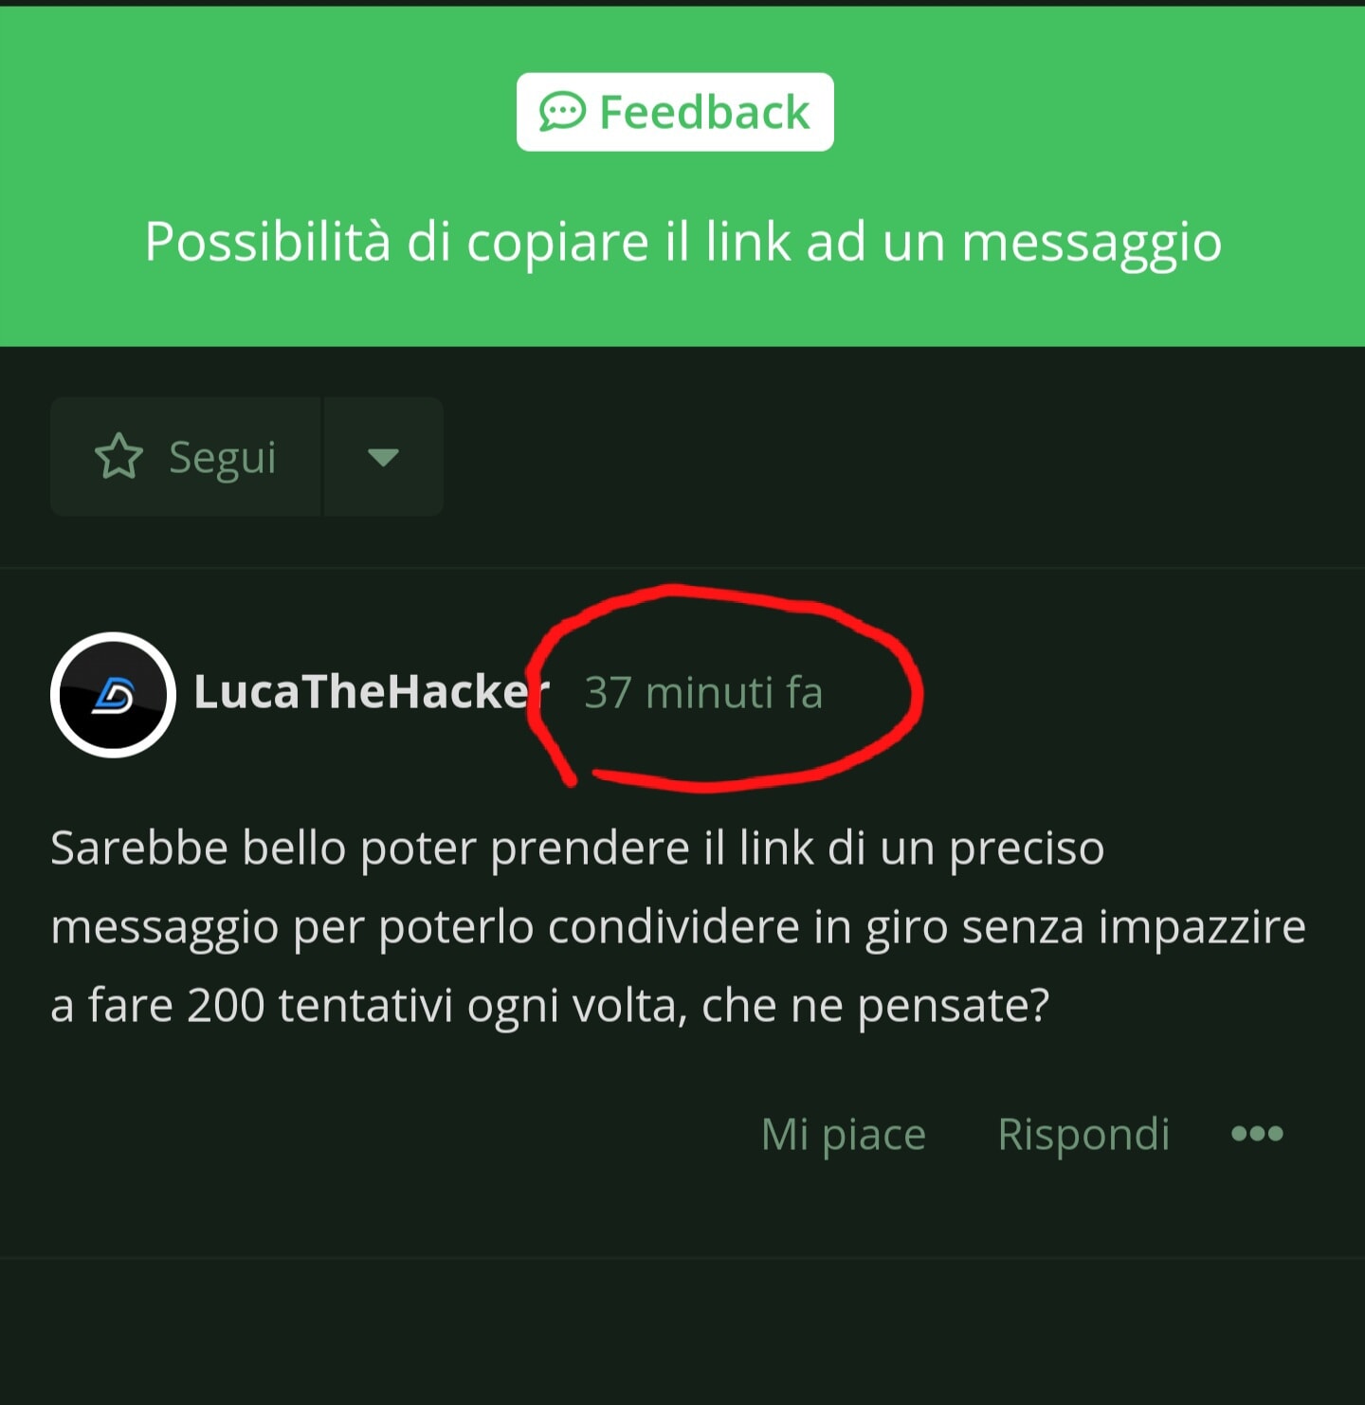This screenshot has width=1365, height=1405.
Task: Click the word 'messaggio' in the title
Action: click(1092, 244)
